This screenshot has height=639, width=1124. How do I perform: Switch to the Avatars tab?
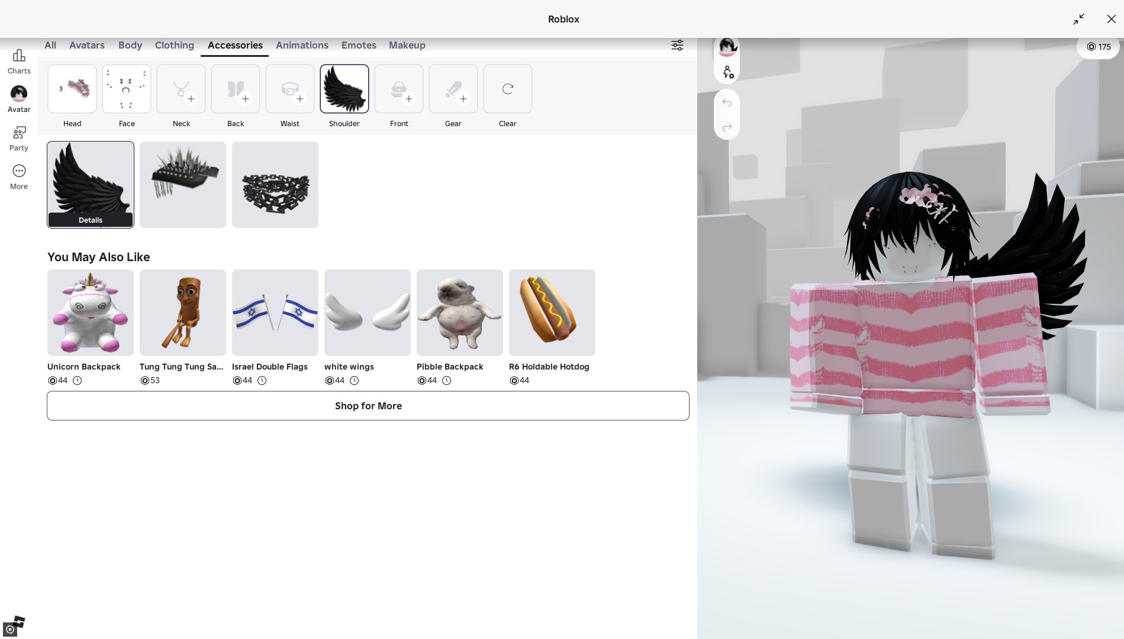pyautogui.click(x=87, y=46)
